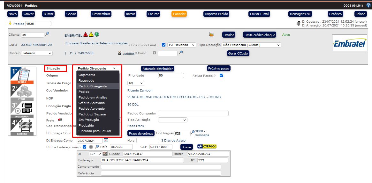Uncheck the Consumidor Final checkbox
The image size is (372, 183).
click(x=163, y=45)
